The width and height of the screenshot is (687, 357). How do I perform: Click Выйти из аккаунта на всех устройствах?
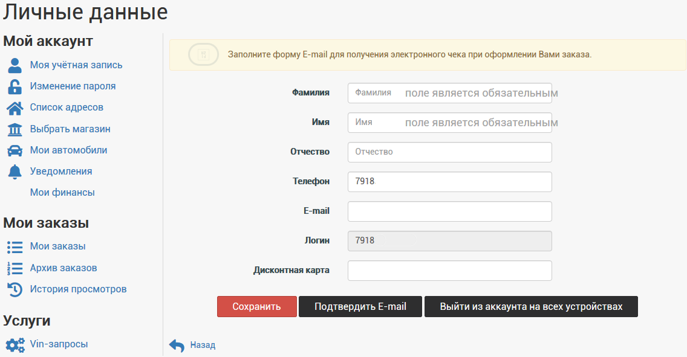(531, 306)
